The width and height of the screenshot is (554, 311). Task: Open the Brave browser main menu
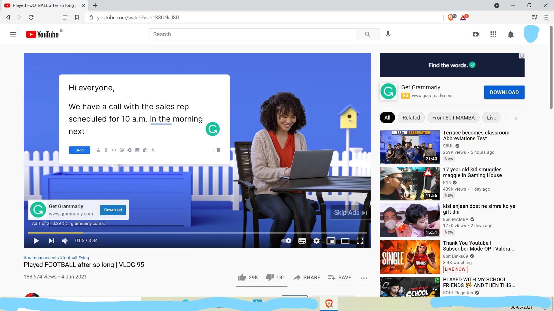tap(546, 17)
